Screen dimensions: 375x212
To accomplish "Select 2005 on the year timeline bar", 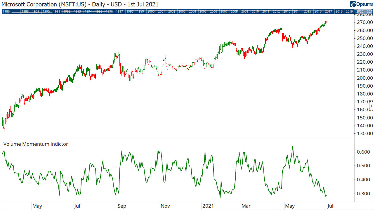I will pyautogui.click(x=203, y=11).
